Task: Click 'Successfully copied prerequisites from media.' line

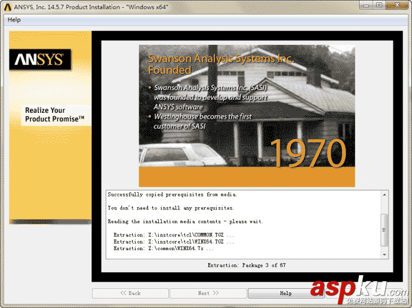Action: tap(172, 195)
